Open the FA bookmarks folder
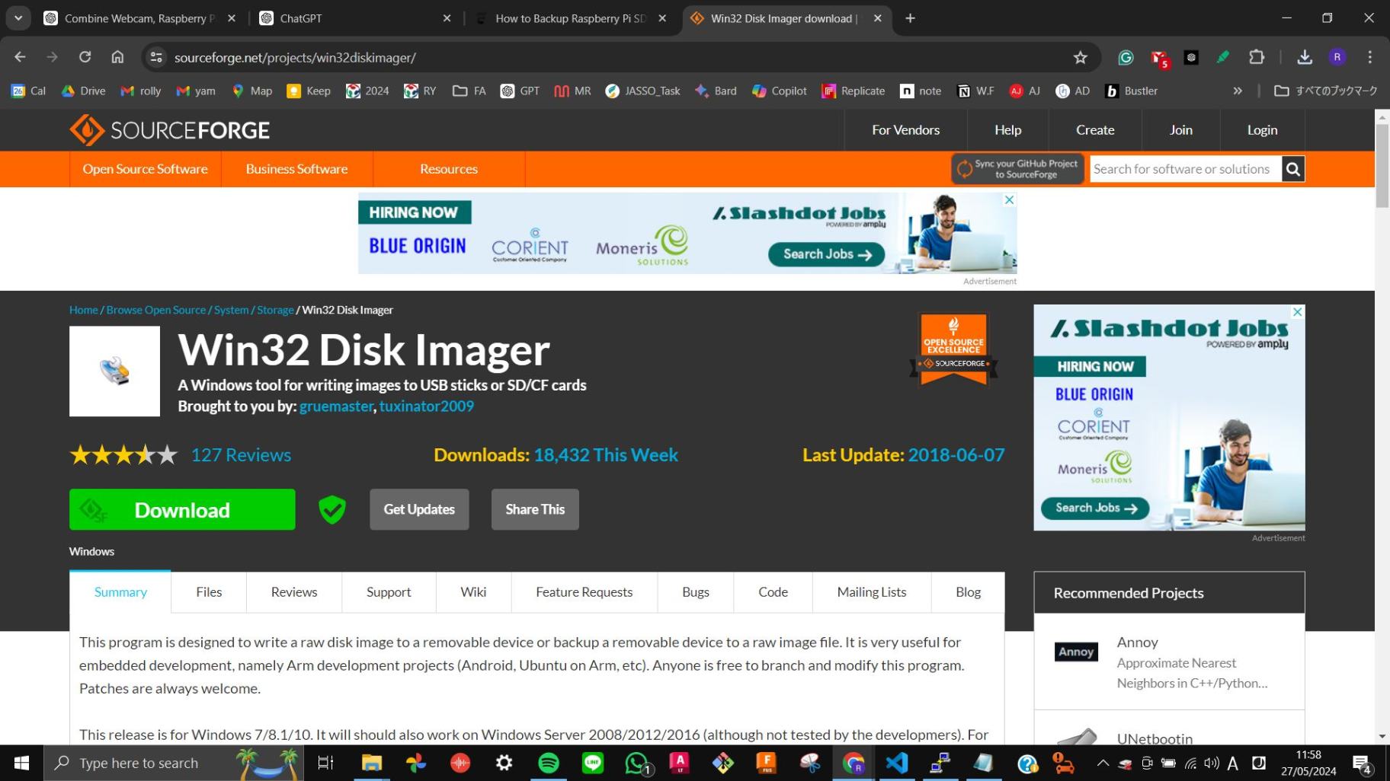1390x781 pixels. point(469,91)
